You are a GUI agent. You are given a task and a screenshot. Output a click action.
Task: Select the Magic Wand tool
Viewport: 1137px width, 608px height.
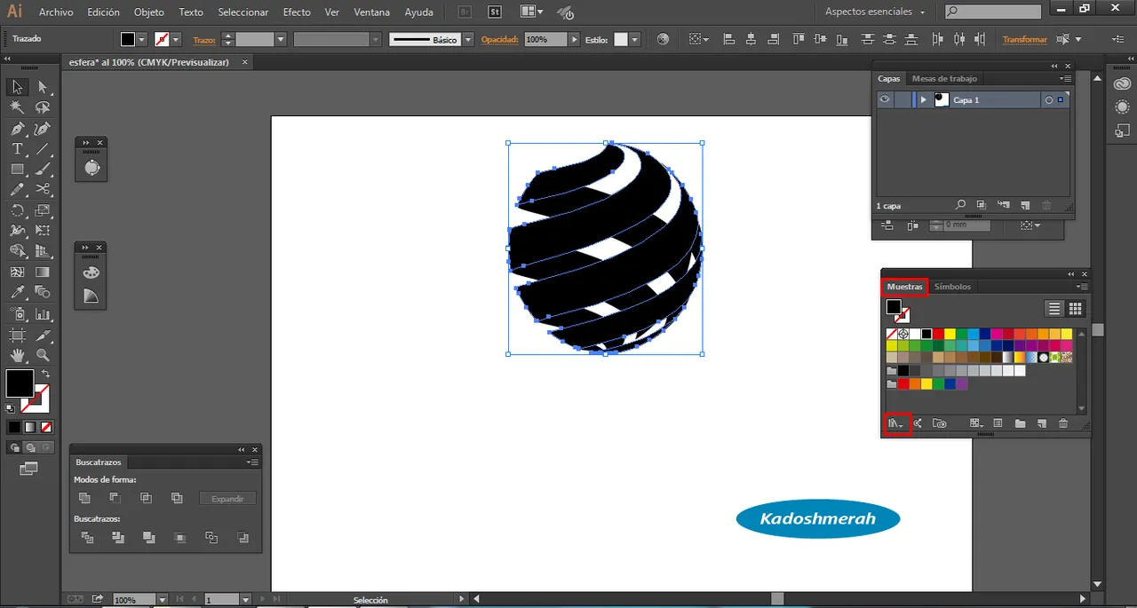pyautogui.click(x=17, y=107)
